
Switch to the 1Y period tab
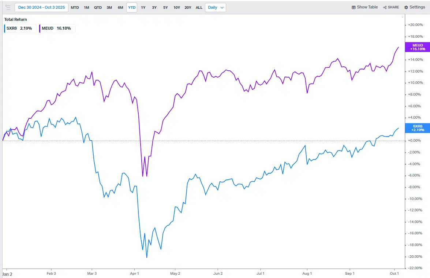coord(143,7)
